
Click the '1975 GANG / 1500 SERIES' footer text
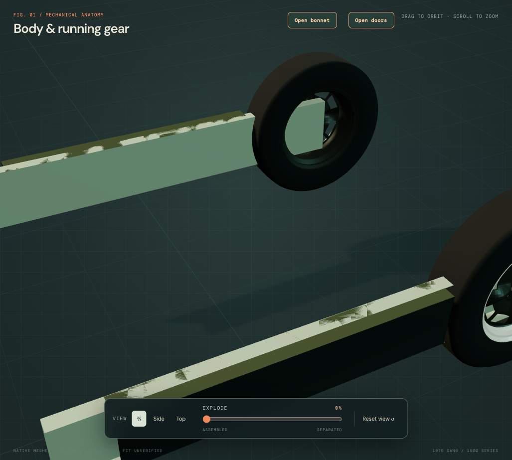pyautogui.click(x=465, y=451)
